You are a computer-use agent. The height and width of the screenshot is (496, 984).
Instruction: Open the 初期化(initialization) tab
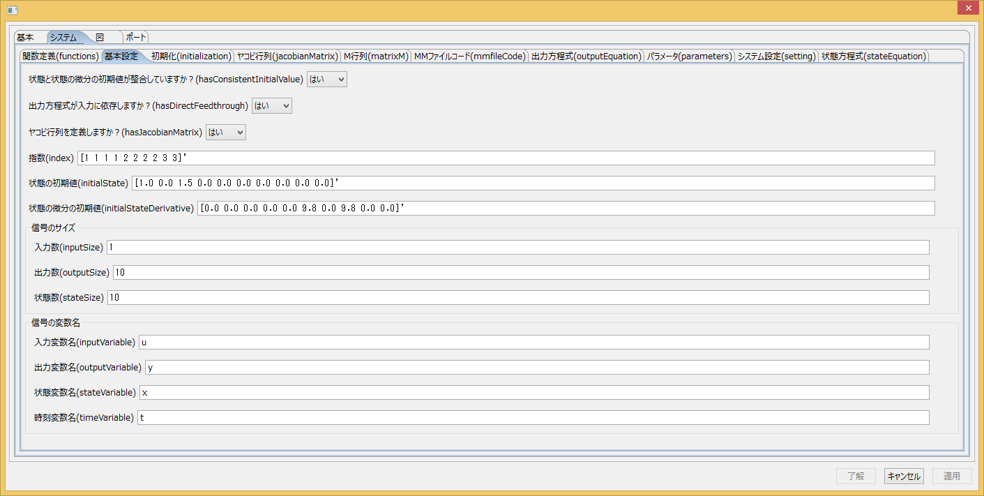click(190, 57)
